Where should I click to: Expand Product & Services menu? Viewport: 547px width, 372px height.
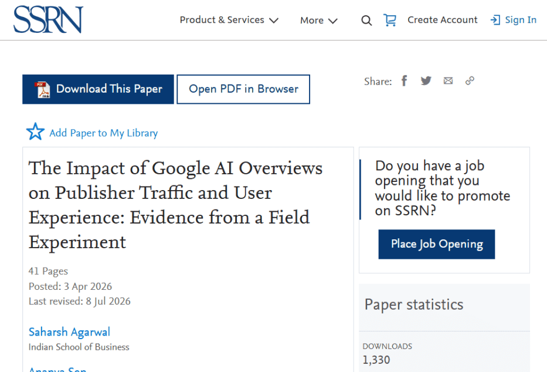click(229, 20)
